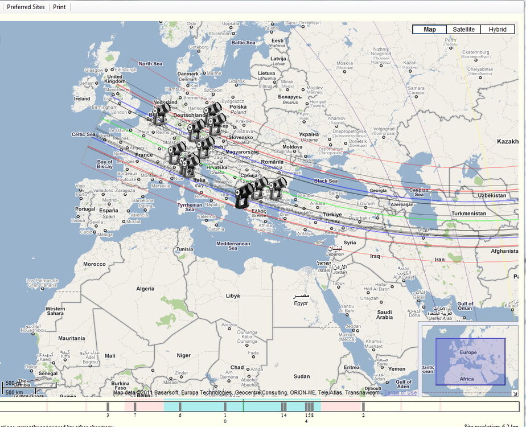Click station marker 2 on the profile bar

363,407
